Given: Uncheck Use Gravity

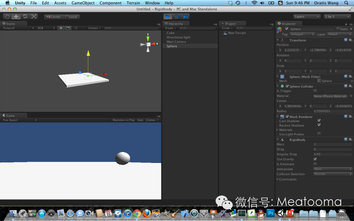Looking at the screenshot, I should coord(315,159).
